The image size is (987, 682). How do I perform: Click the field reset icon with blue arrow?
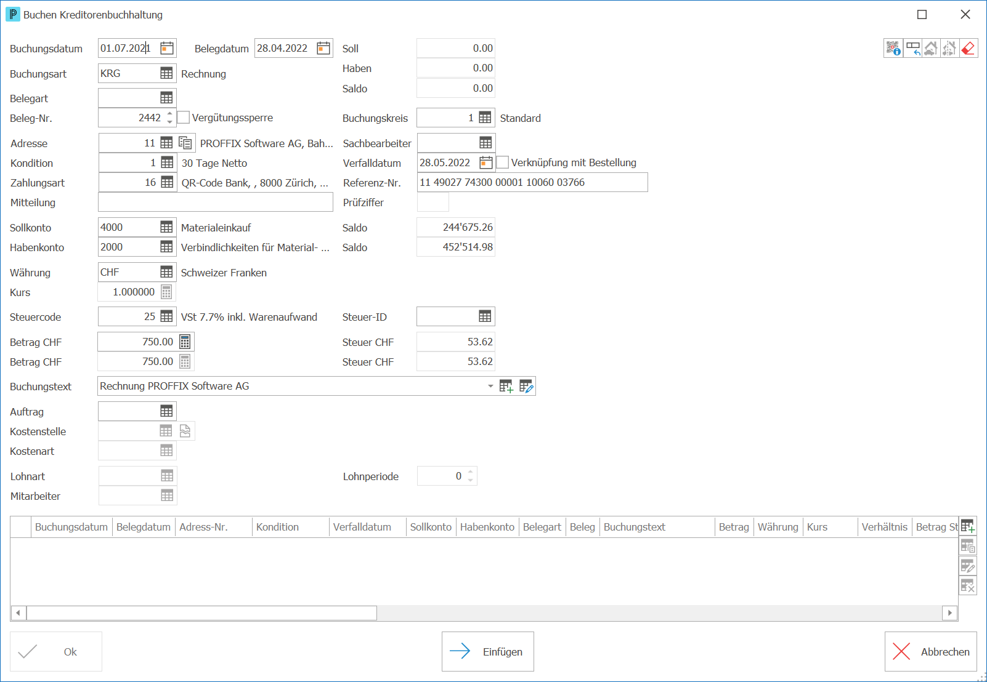point(912,48)
